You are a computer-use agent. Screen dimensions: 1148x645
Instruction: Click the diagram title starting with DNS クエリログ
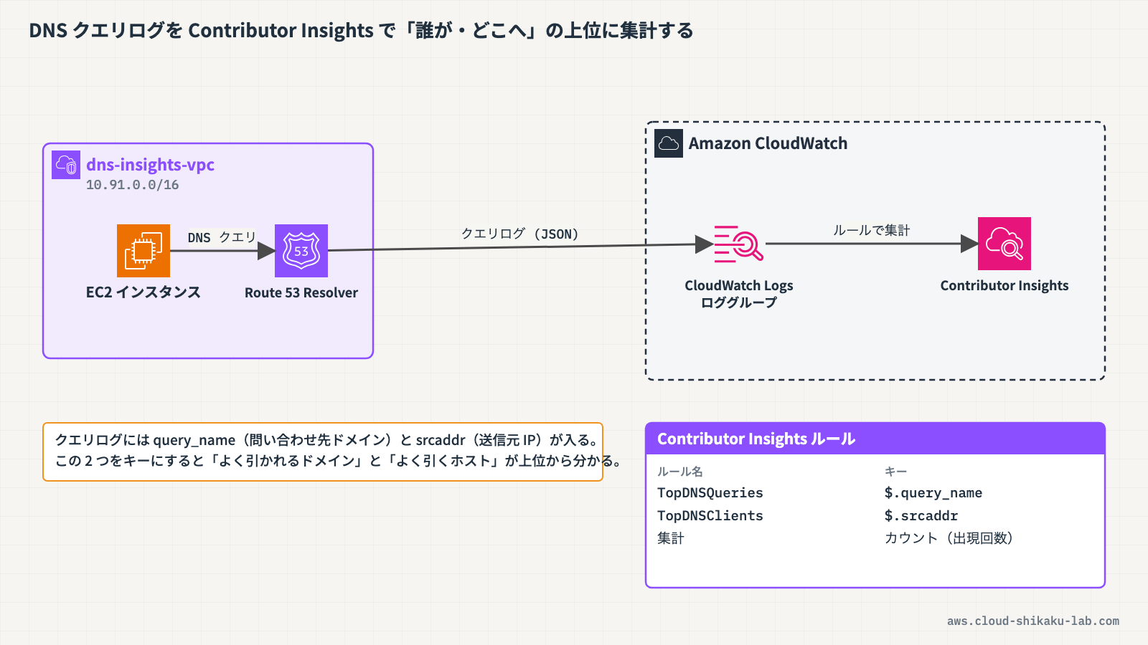click(x=361, y=30)
